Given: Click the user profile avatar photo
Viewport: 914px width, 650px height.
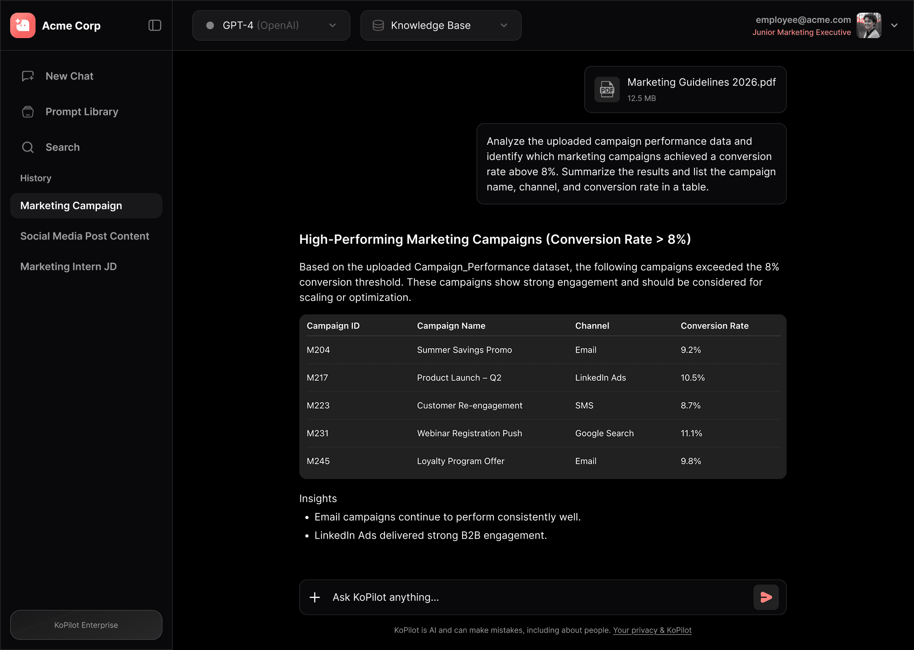Looking at the screenshot, I should tap(869, 25).
